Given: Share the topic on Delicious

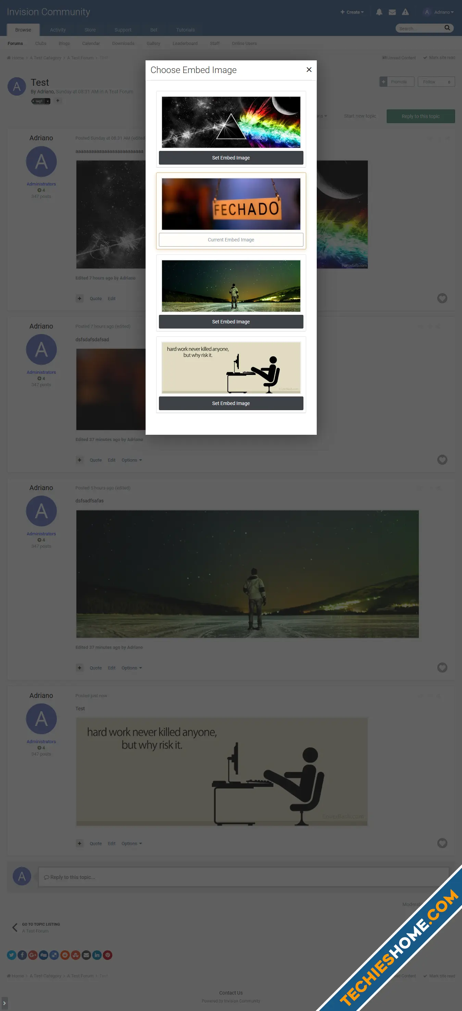Looking at the screenshot, I should [x=54, y=955].
